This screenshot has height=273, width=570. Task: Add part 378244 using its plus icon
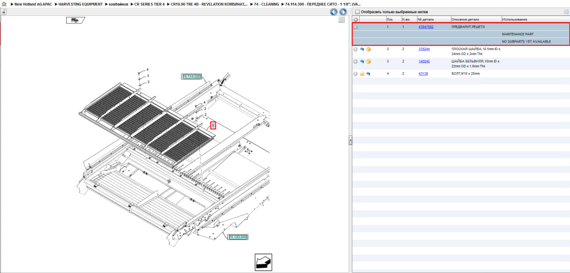point(356,49)
